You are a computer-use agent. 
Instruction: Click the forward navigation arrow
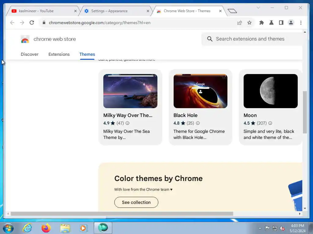tap(22, 23)
